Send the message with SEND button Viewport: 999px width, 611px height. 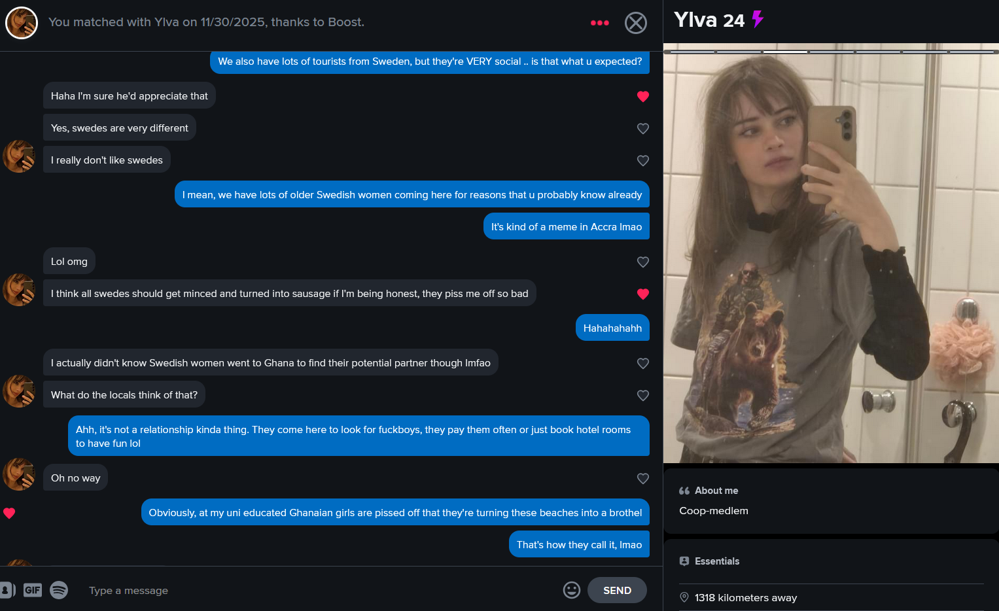617,590
